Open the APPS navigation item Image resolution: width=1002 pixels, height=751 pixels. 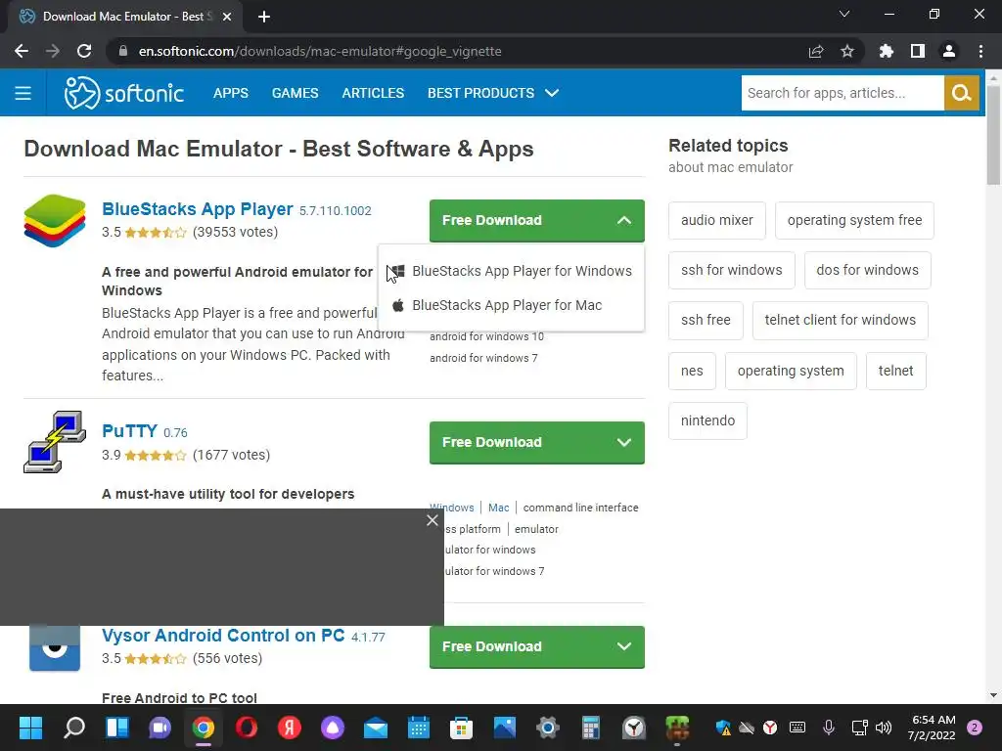(x=231, y=93)
